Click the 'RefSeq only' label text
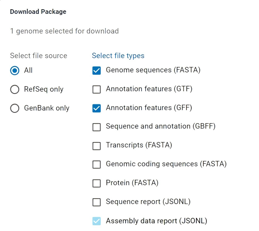Viewport: 259px width, 231px height. (x=43, y=89)
